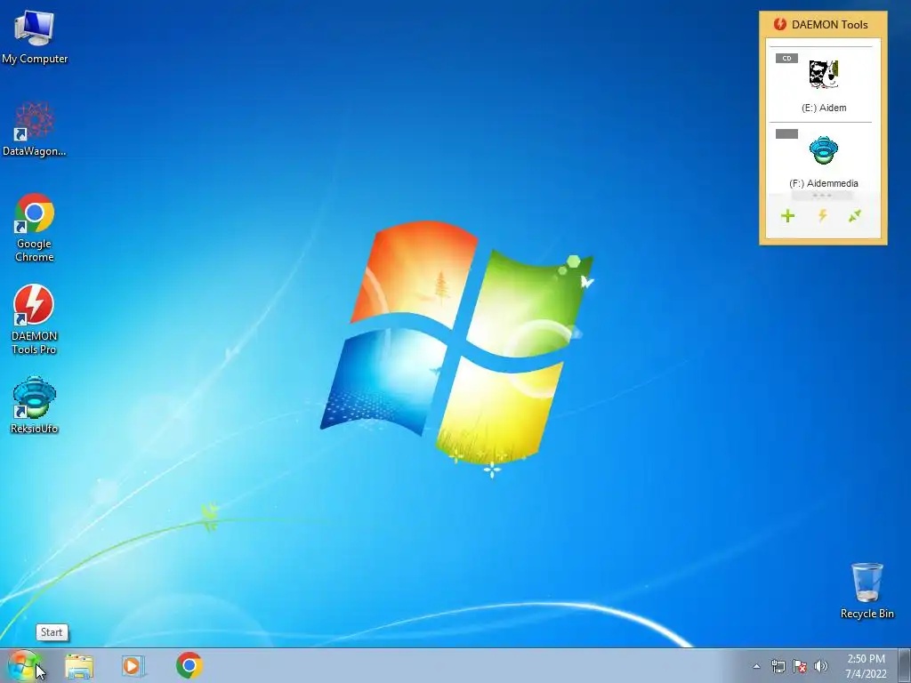The width and height of the screenshot is (911, 683).
Task: Click the (F:) Aidemmedia drive label
Action: coord(824,183)
